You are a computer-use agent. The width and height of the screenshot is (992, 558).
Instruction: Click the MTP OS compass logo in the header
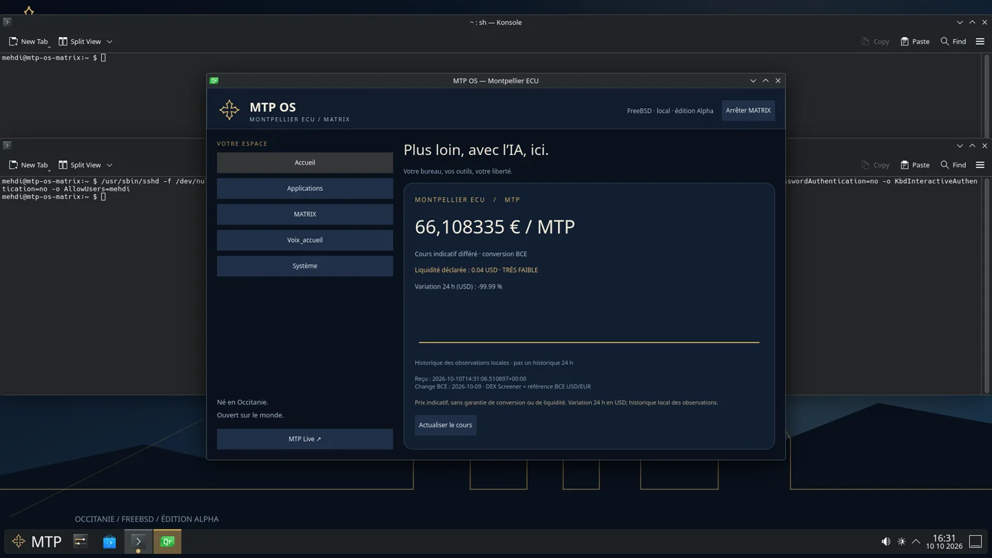[229, 110]
